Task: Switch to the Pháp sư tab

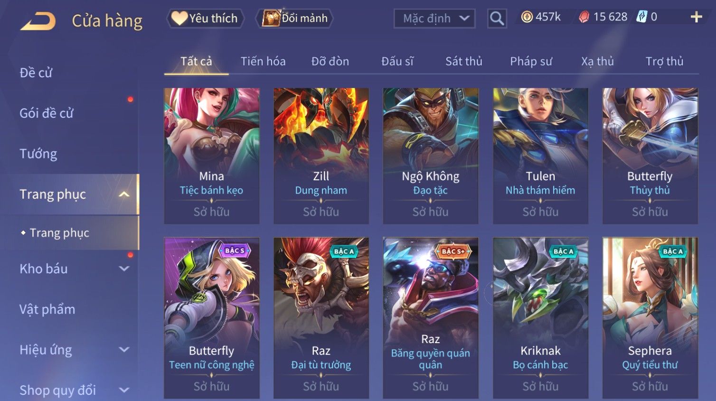Action: pos(531,61)
